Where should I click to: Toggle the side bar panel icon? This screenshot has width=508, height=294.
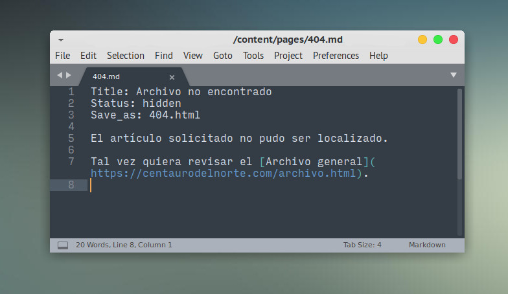coord(63,245)
